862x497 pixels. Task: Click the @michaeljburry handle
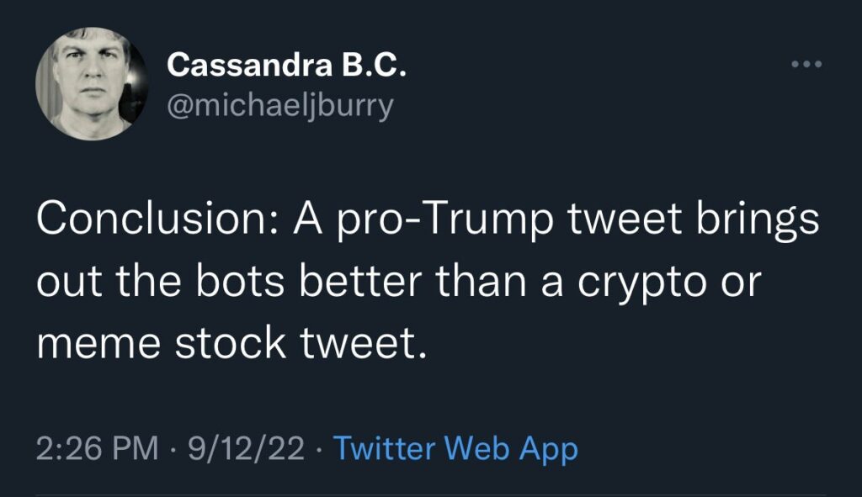pyautogui.click(x=279, y=107)
